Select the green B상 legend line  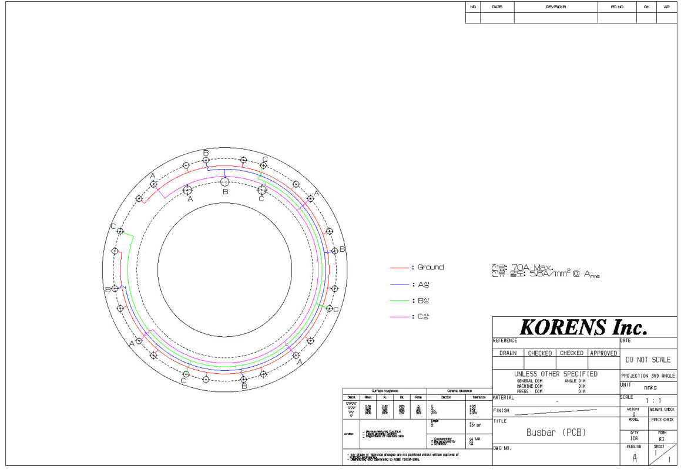click(x=399, y=301)
